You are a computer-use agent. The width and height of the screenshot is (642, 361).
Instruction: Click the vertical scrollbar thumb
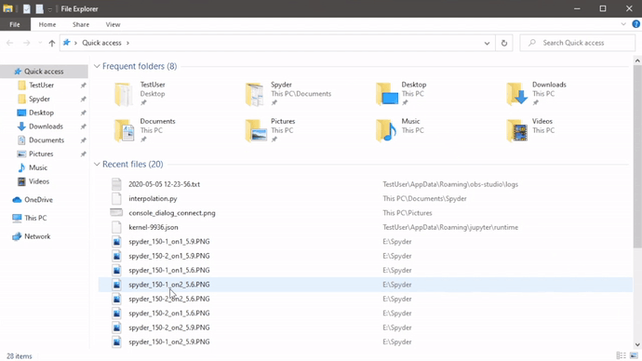pos(637,156)
